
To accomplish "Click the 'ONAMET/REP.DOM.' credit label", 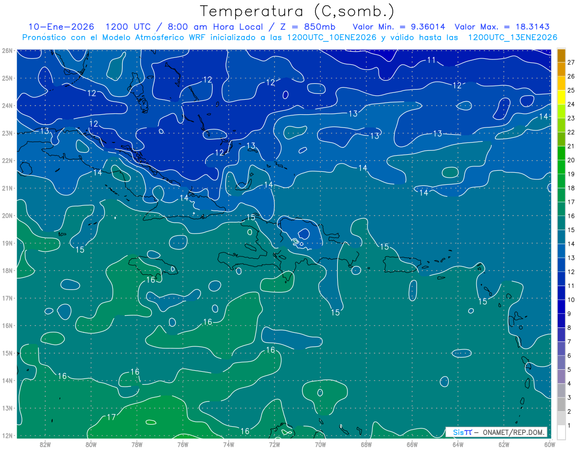I will 513,432.
